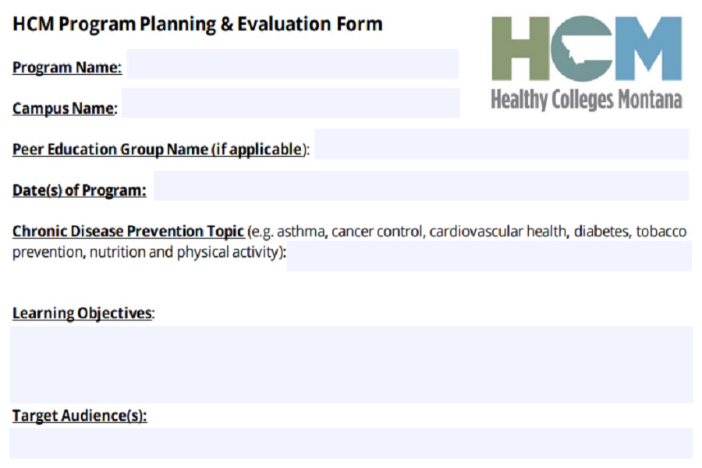Select the Date(s) of Program field
The width and height of the screenshot is (702, 468).
pos(420,186)
